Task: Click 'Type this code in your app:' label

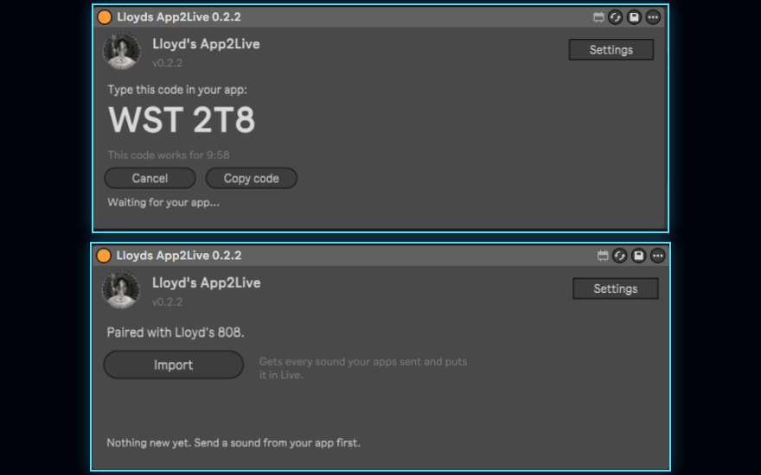Action: pos(177,90)
